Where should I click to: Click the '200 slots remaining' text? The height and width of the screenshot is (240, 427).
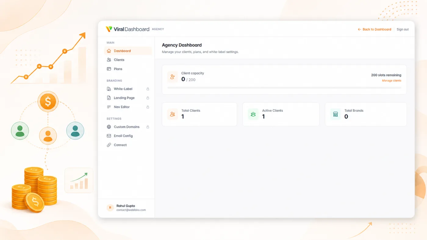(386, 75)
